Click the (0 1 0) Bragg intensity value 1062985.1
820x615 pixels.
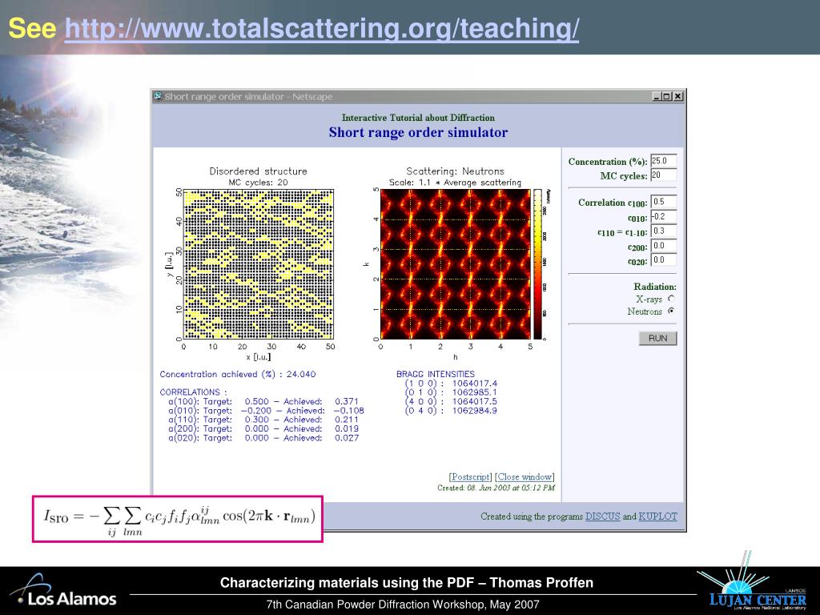tap(474, 392)
